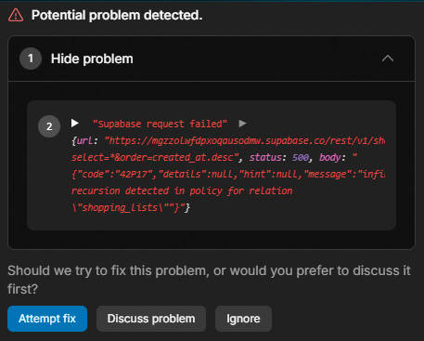Select the shopping_lists relation name
The image size is (424, 341).
(120, 208)
